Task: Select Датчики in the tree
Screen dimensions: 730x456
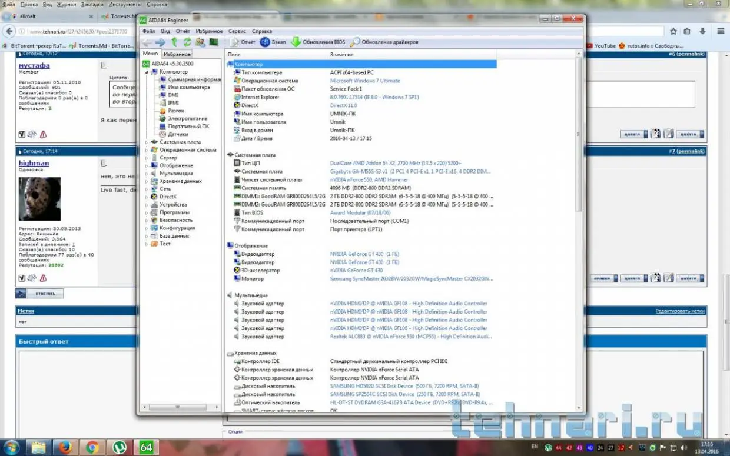Action: tap(178, 134)
